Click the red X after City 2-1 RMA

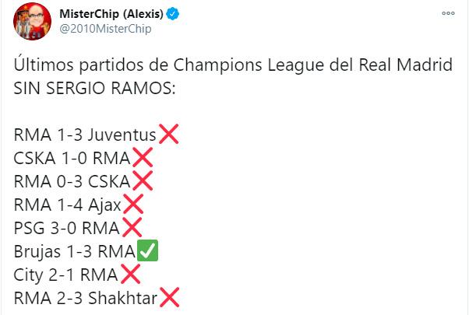click(x=129, y=275)
